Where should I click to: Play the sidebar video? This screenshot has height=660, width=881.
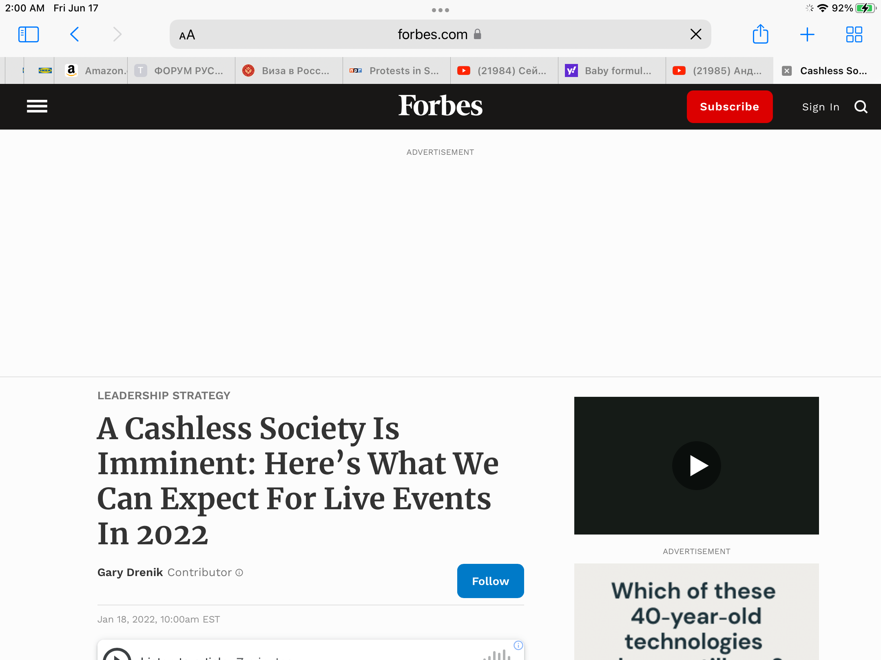tap(696, 466)
